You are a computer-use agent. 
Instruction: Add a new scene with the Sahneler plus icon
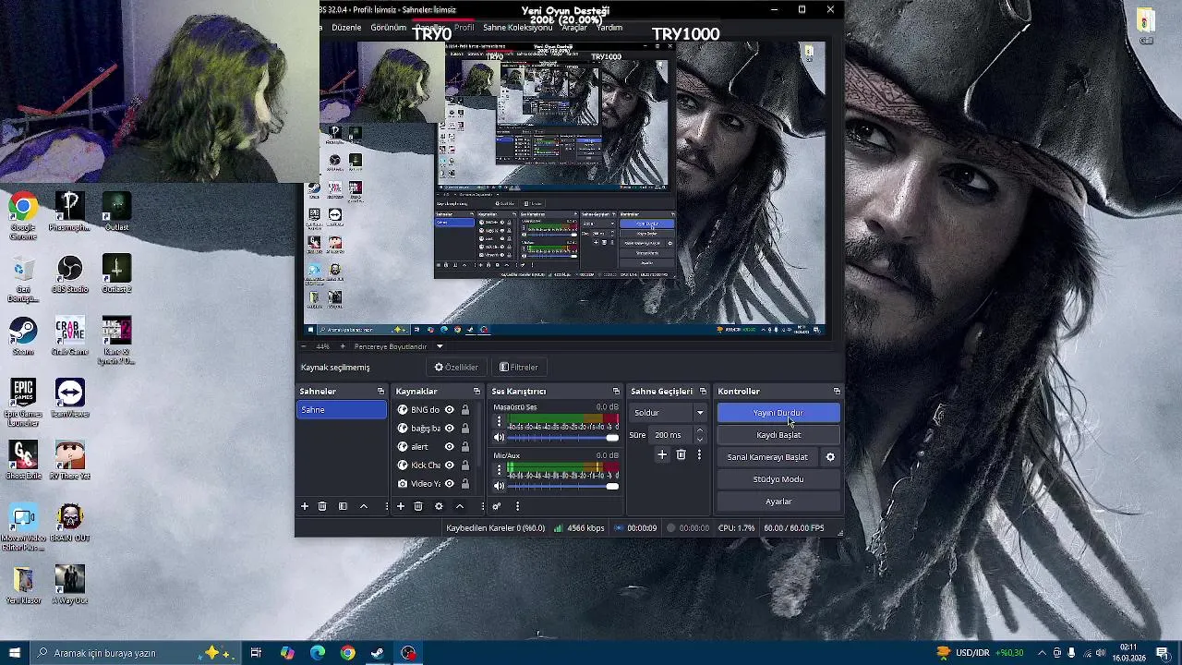click(305, 506)
